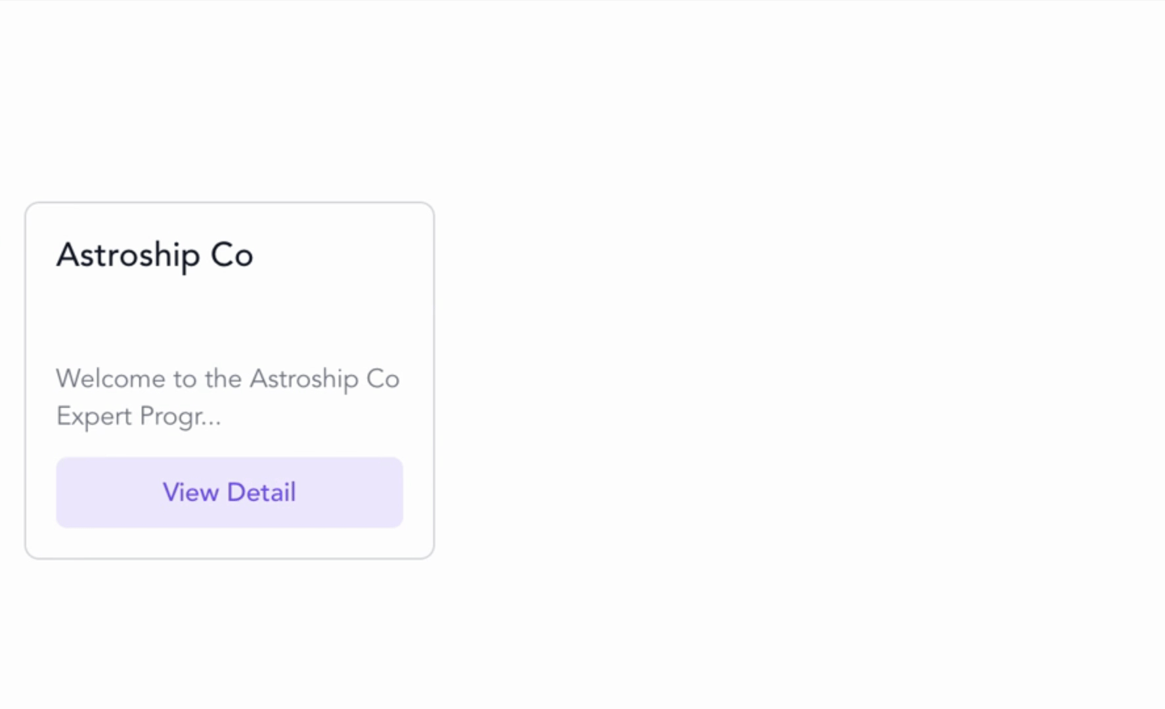The width and height of the screenshot is (1165, 709).
Task: Open the Astroship Co card title
Action: point(155,255)
